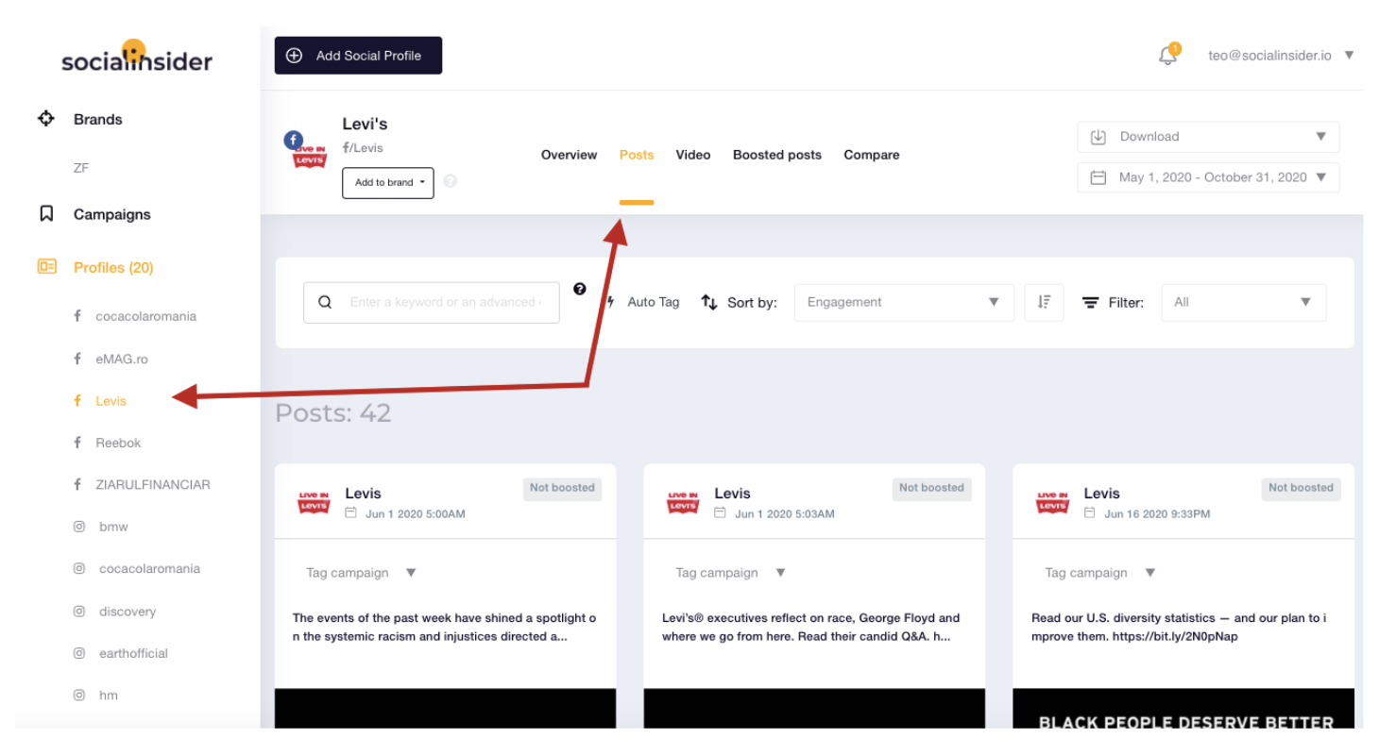1379x755 pixels.
Task: Click the plus icon in Add Social Profile
Action: [294, 56]
